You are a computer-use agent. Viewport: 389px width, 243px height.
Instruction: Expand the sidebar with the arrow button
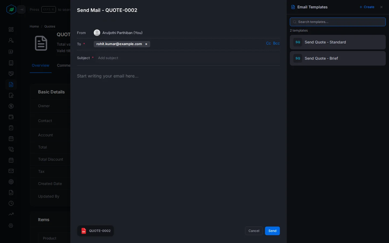21,9
